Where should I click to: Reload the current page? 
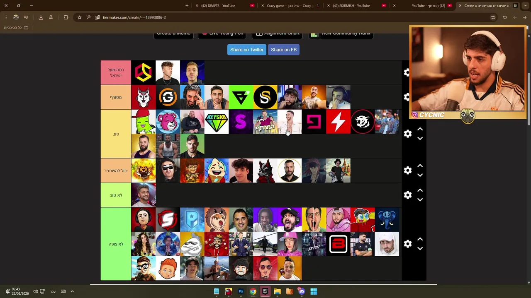click(505, 17)
